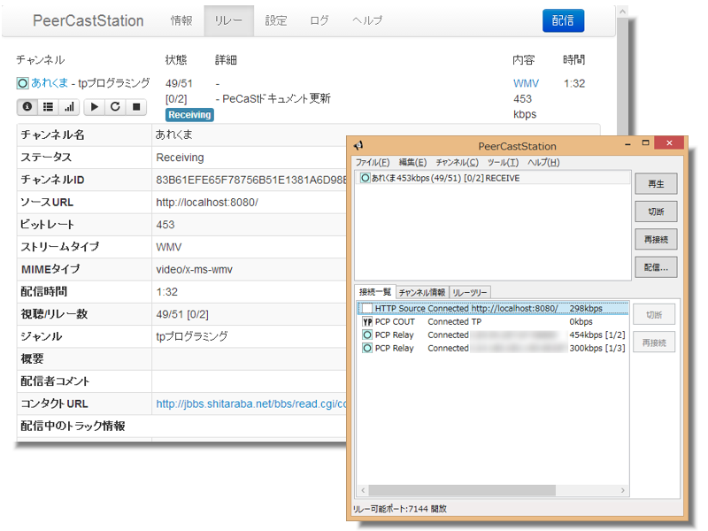Maximize the PeerCastStation desktop window
This screenshot has width=708, height=531.
(x=646, y=143)
